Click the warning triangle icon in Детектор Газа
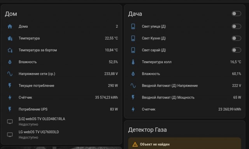The height and width of the screenshot is (149, 249). click(x=135, y=144)
